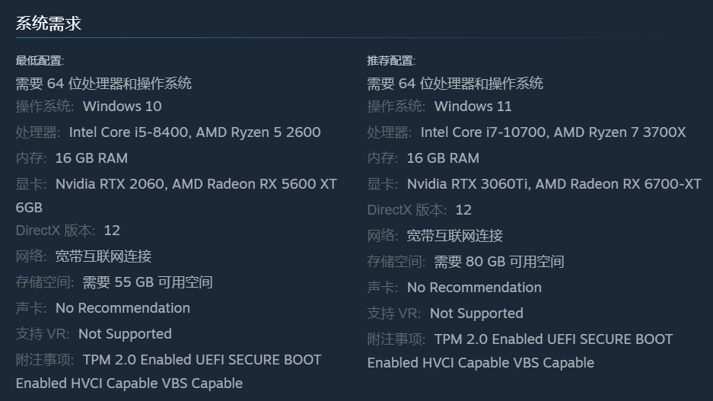The image size is (713, 401).
Task: Click the DirectX 版本 line in recommended specs
Action: point(420,210)
